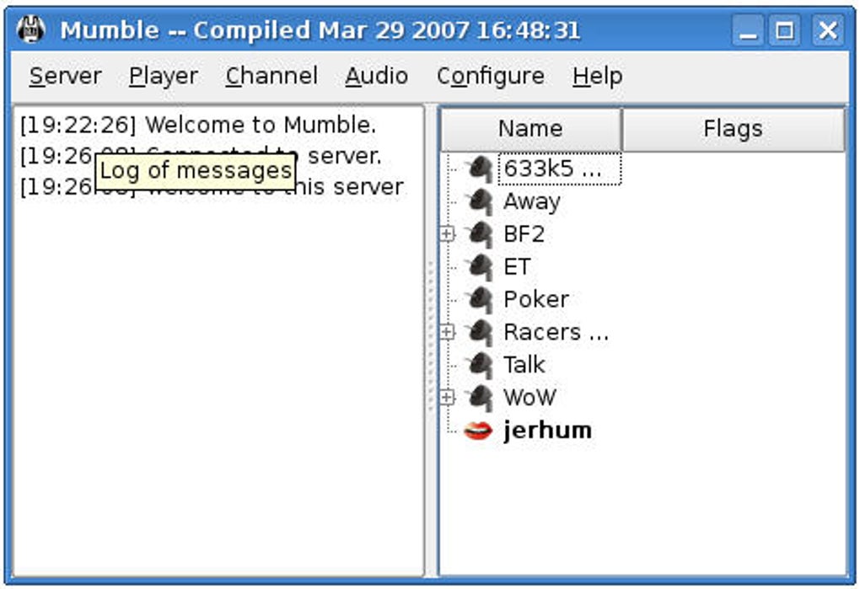Click the ET channel icon
860x589 pixels.
click(481, 266)
